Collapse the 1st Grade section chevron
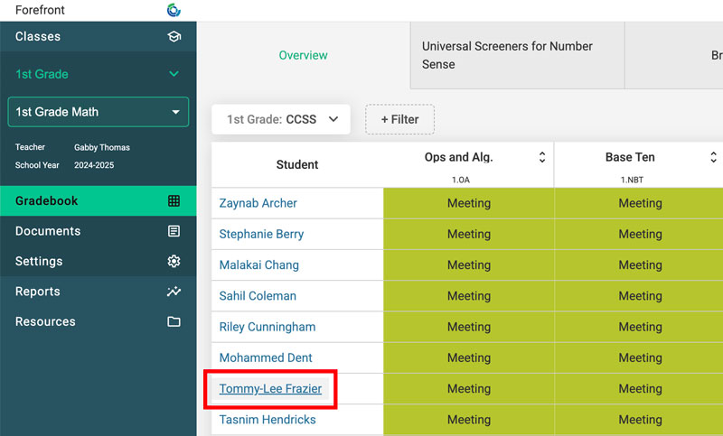723x436 pixels. 174,74
